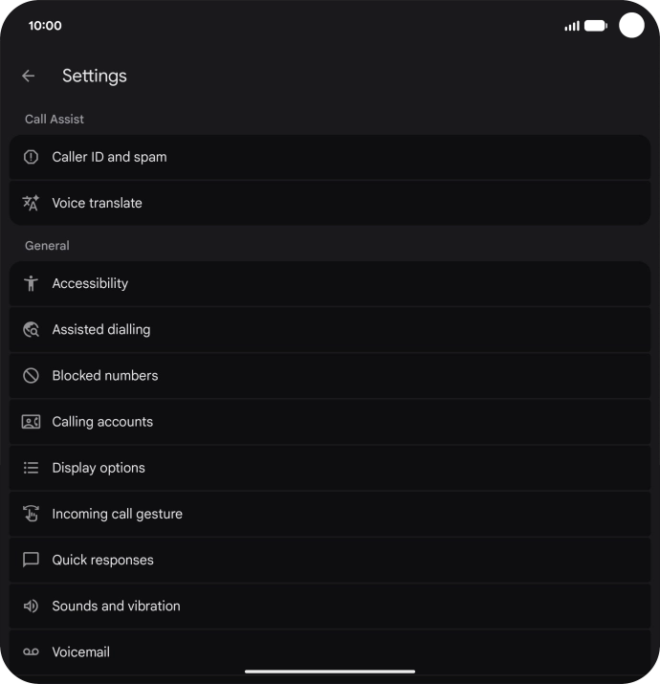Open Blocked numbers list
The height and width of the screenshot is (684, 660).
click(x=329, y=376)
